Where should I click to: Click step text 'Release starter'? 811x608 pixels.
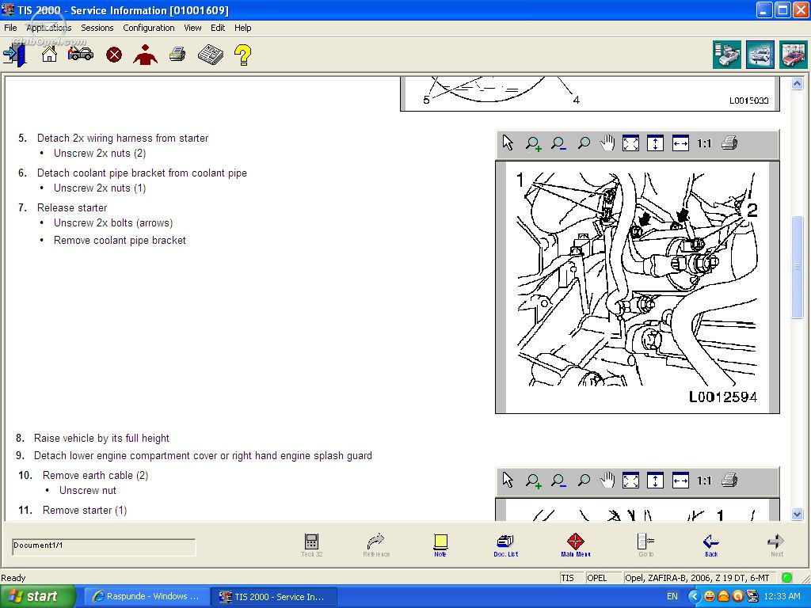[x=72, y=208]
